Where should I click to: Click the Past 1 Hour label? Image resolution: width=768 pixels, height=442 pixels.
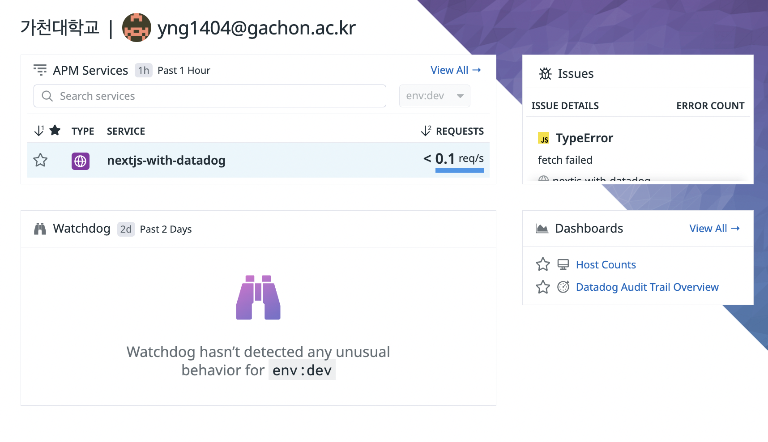click(184, 71)
